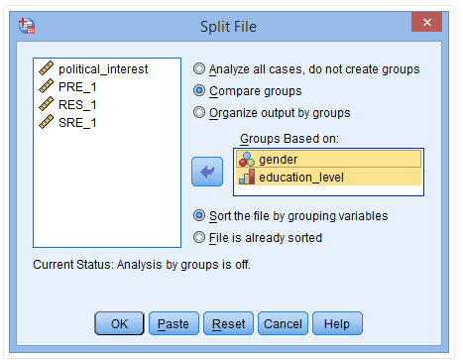463x360 pixels.
Task: Click the ordinal bar icon for education_level
Action: [247, 177]
